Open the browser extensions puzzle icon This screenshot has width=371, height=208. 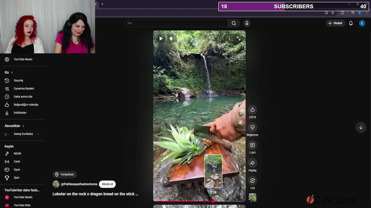click(x=343, y=13)
